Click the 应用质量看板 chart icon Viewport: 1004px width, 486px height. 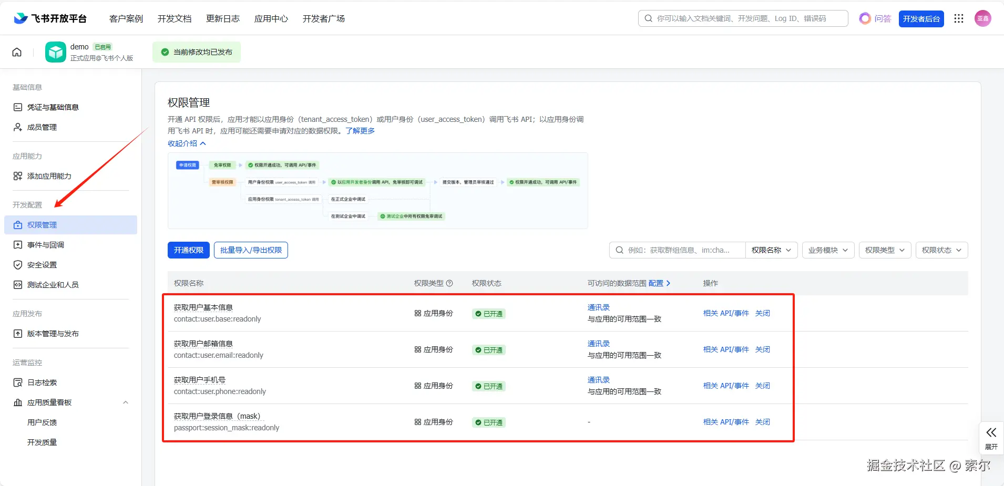18,402
